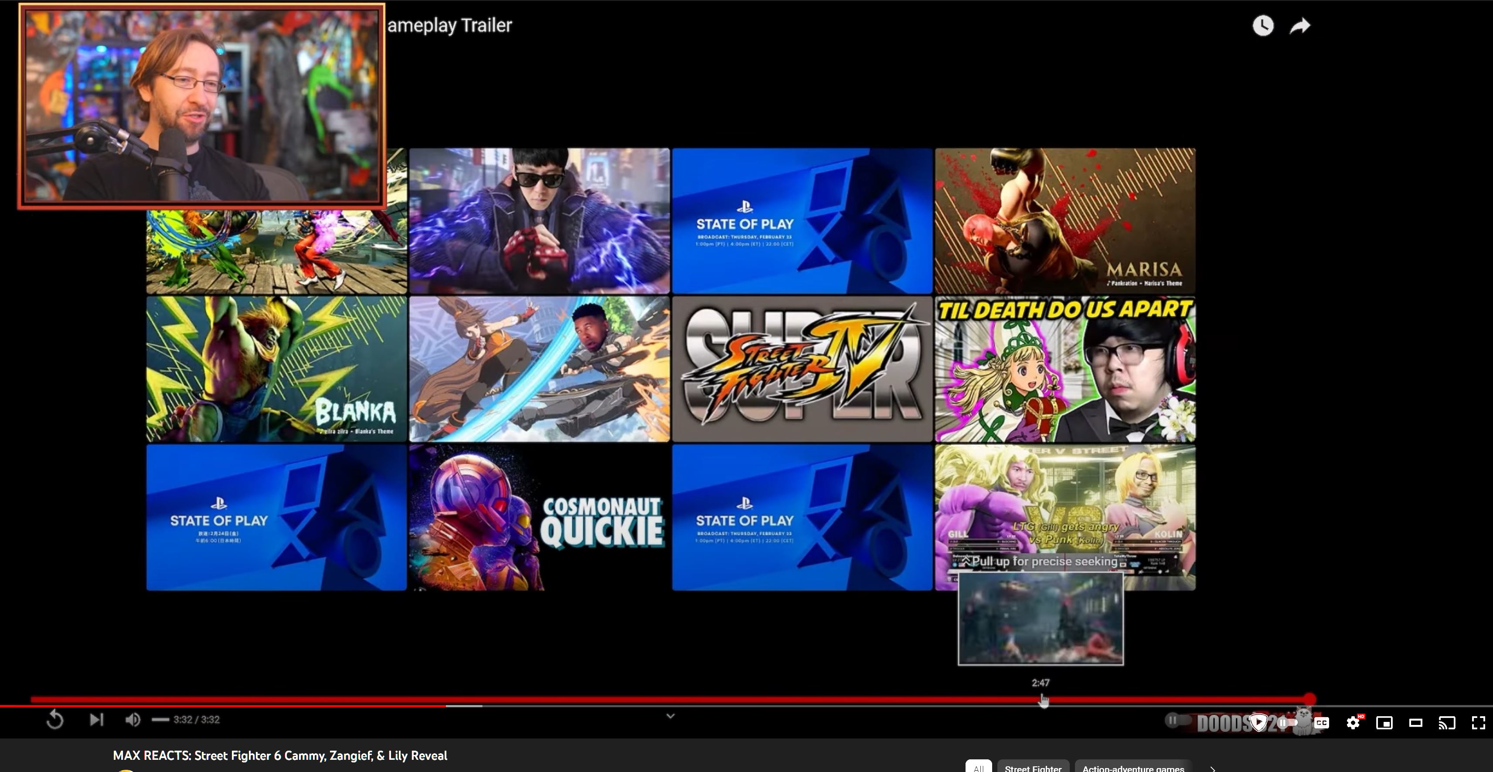Click the Watch Later clock icon
This screenshot has height=772, width=1493.
pos(1262,26)
